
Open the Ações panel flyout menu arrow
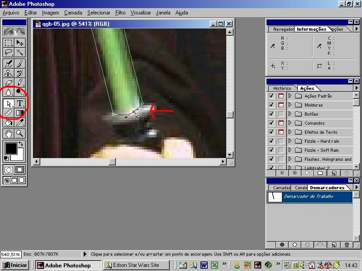pos(357,88)
